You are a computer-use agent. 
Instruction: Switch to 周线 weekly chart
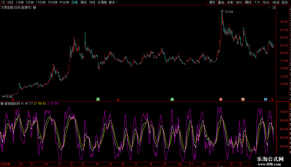[83, 2]
